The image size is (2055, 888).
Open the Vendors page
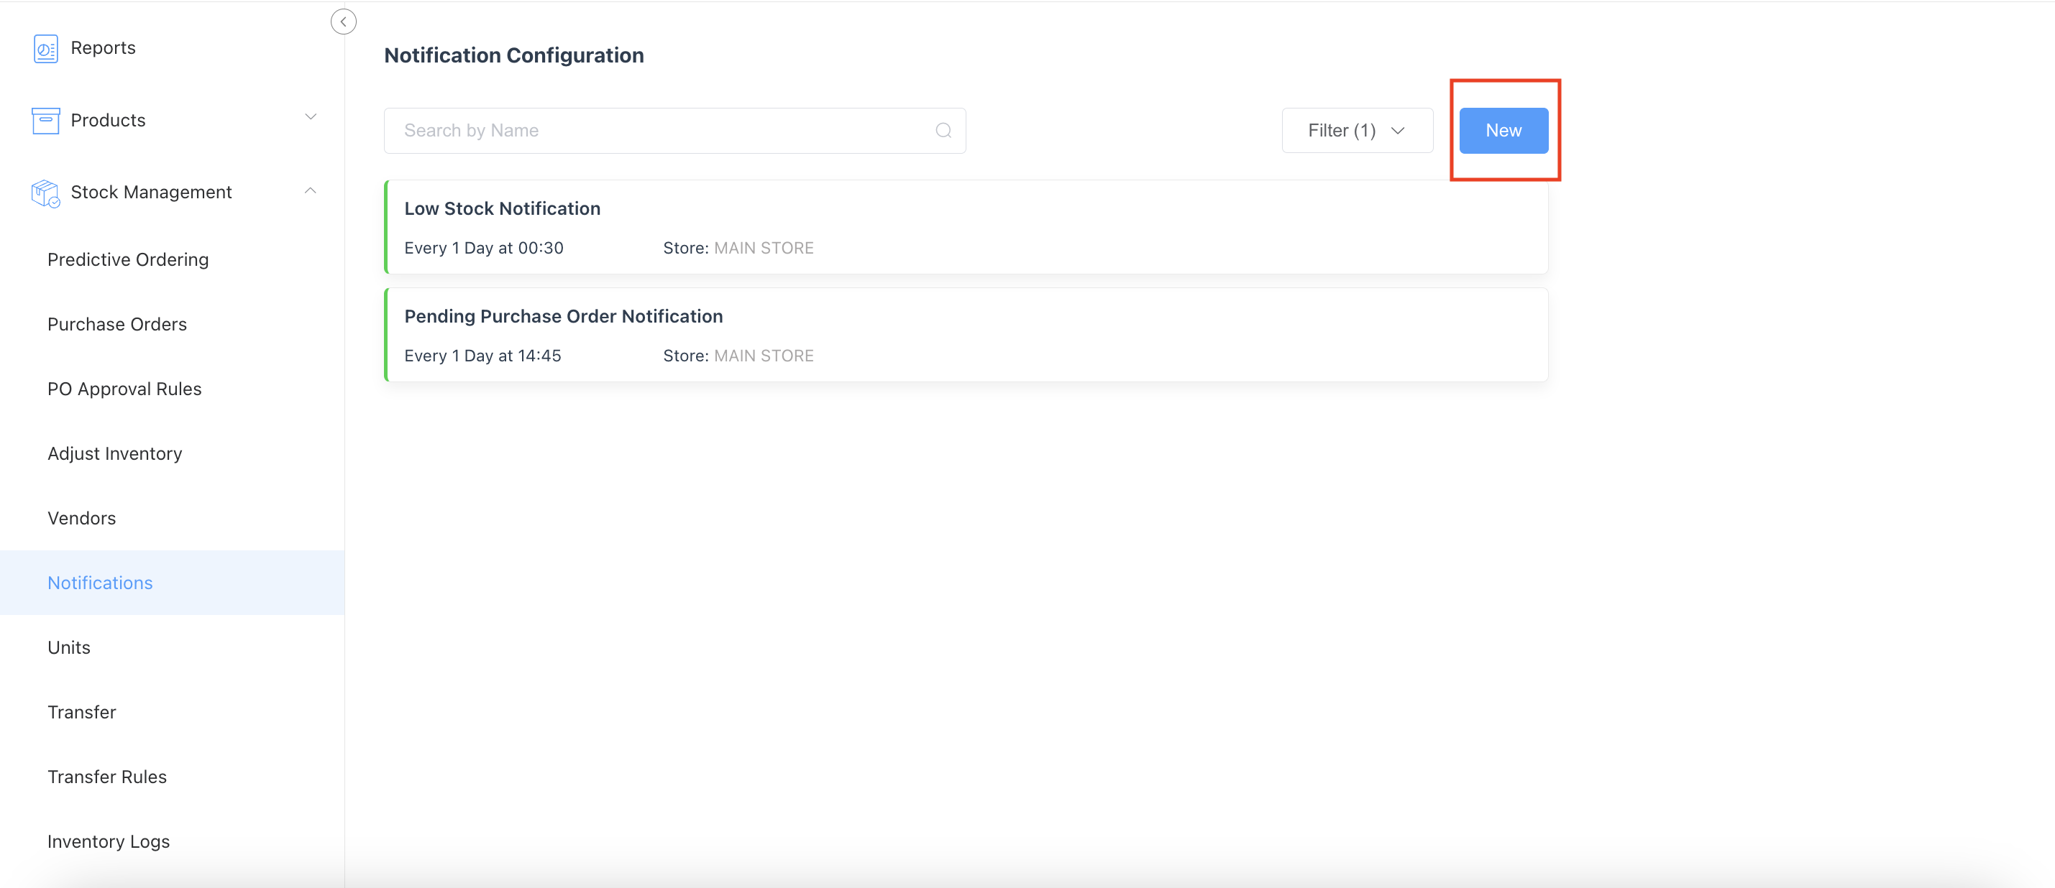click(x=81, y=517)
